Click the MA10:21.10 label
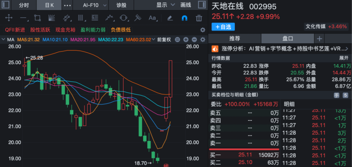This screenshot has width=352, height=167. [55, 40]
